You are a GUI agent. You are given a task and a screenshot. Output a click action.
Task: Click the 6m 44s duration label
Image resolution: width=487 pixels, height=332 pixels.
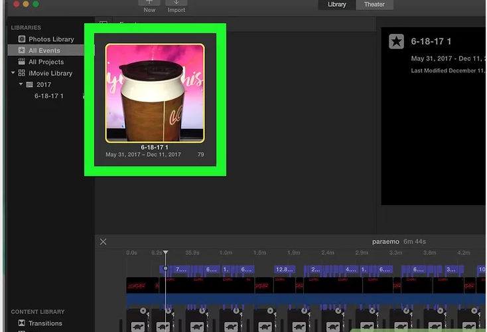click(415, 242)
